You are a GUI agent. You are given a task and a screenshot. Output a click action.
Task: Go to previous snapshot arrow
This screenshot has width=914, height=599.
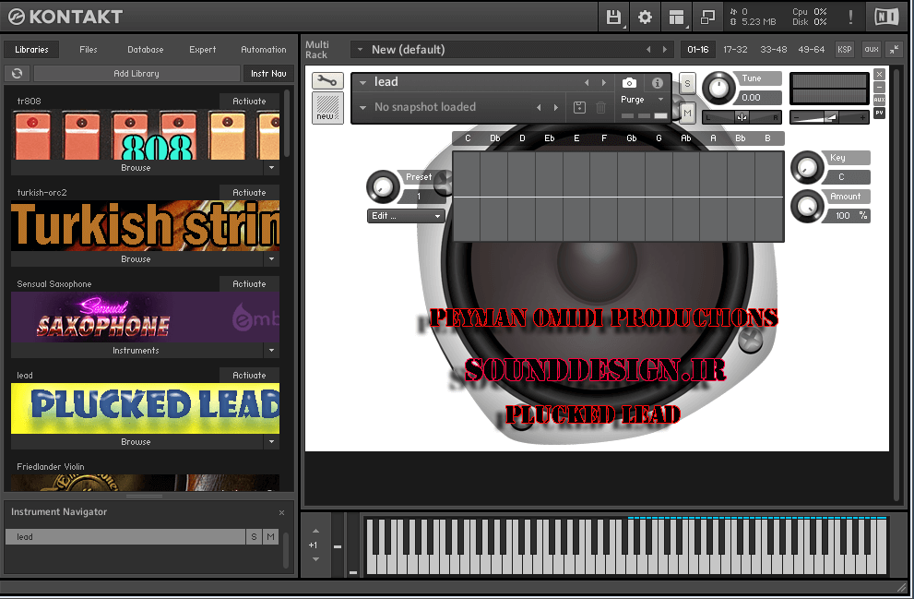(x=539, y=107)
